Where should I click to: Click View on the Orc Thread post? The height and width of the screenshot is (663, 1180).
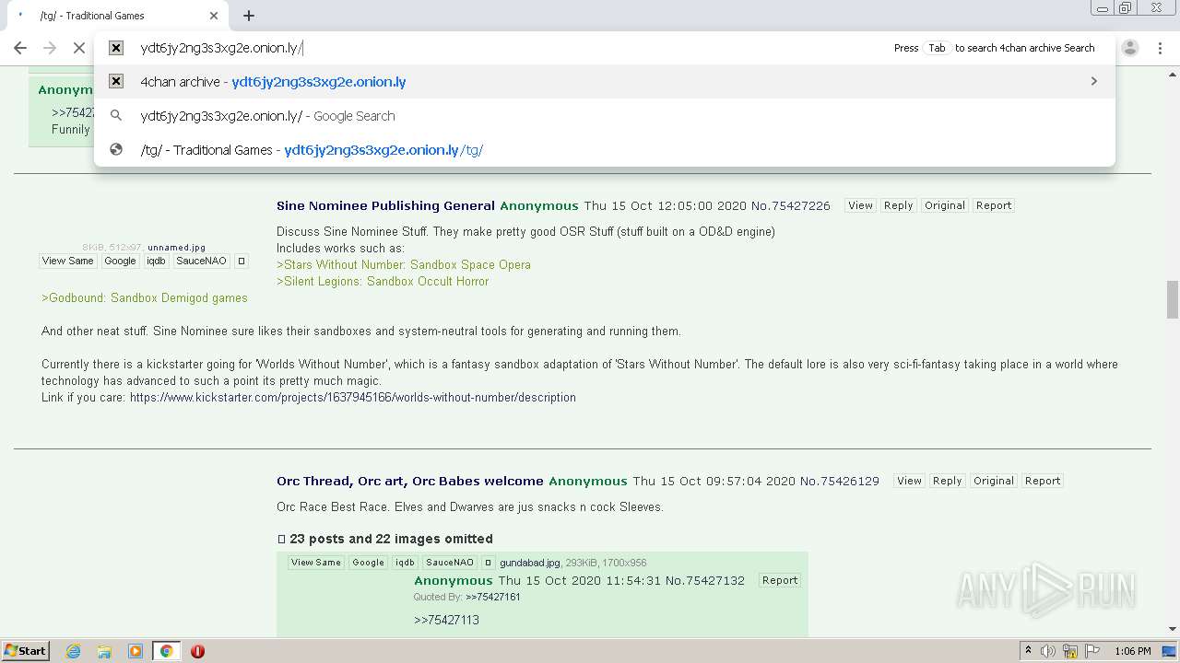click(909, 481)
